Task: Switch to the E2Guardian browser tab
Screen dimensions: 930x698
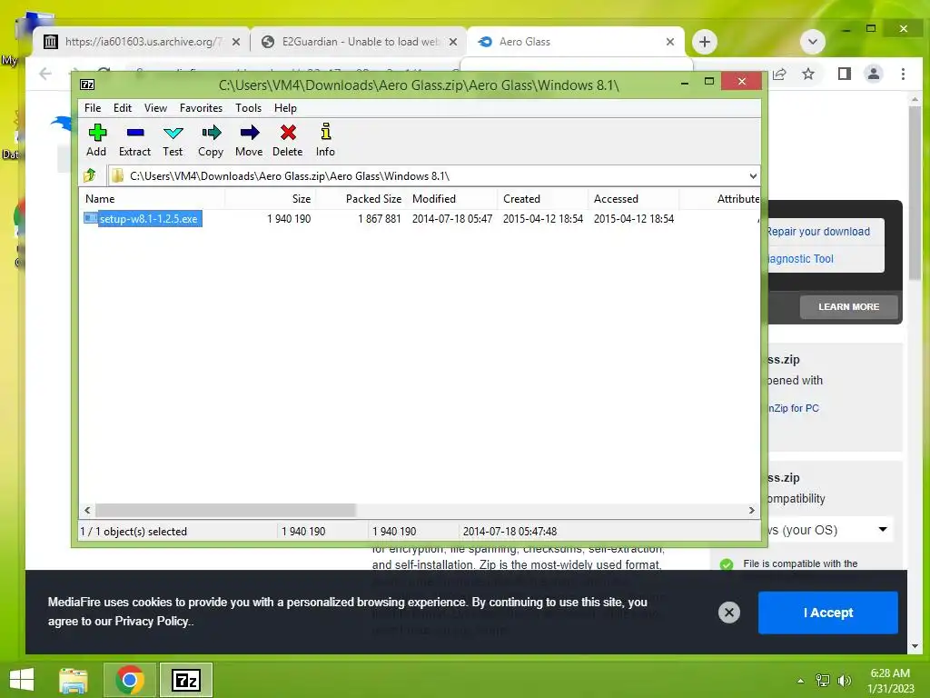Action: (360, 42)
